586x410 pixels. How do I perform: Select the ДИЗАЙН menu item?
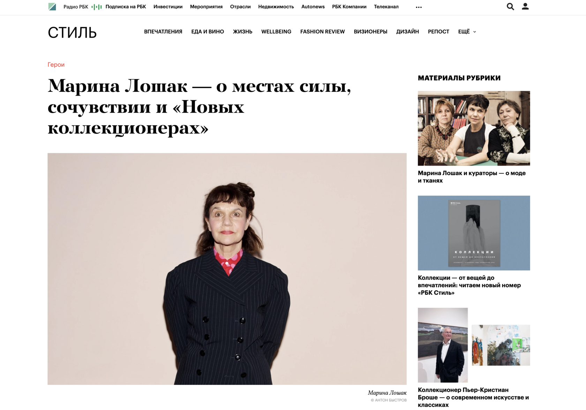coord(407,32)
